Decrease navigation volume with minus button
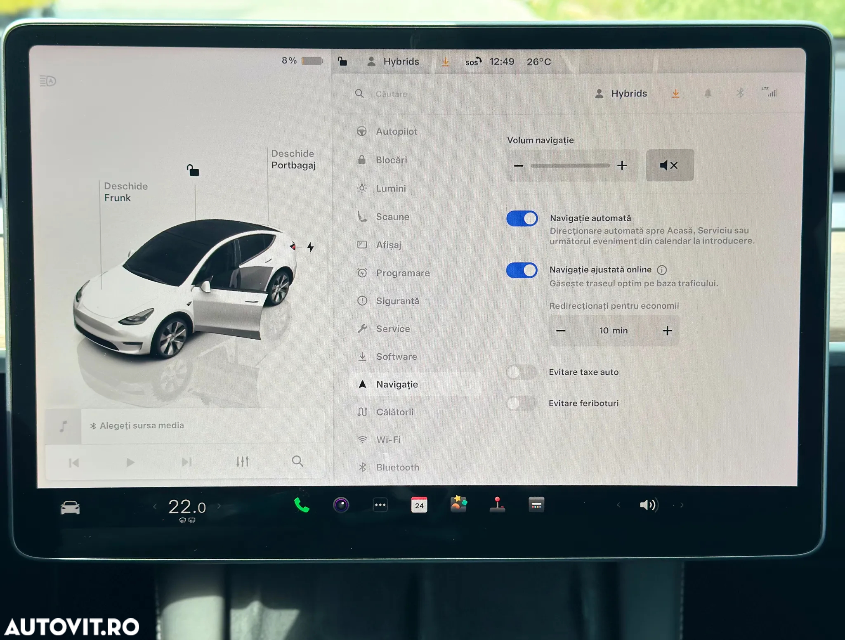The width and height of the screenshot is (845, 640). tap(519, 165)
